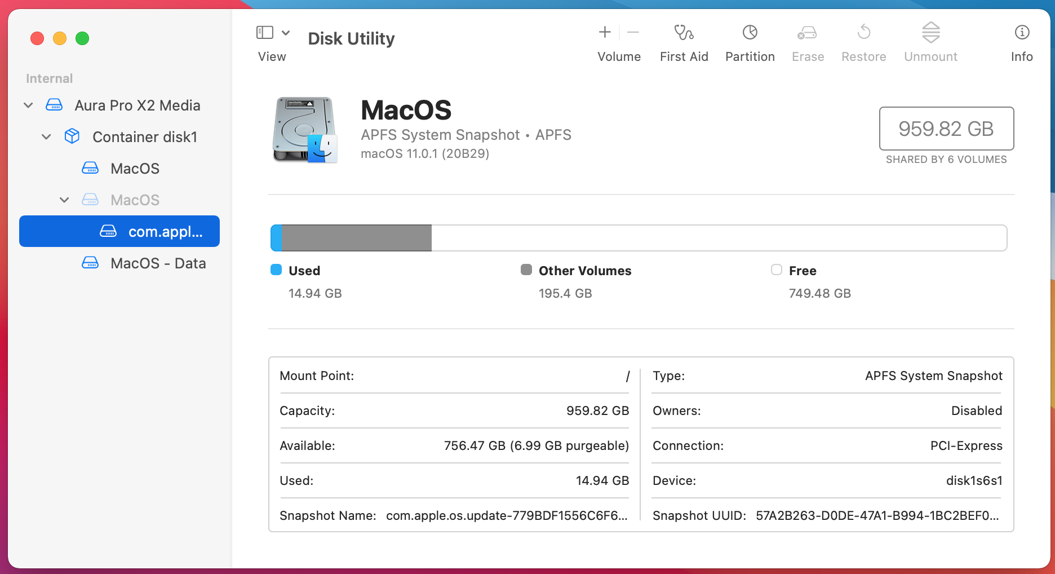This screenshot has width=1055, height=574.
Task: Click the gray Other Volumes swatch
Action: tap(526, 270)
